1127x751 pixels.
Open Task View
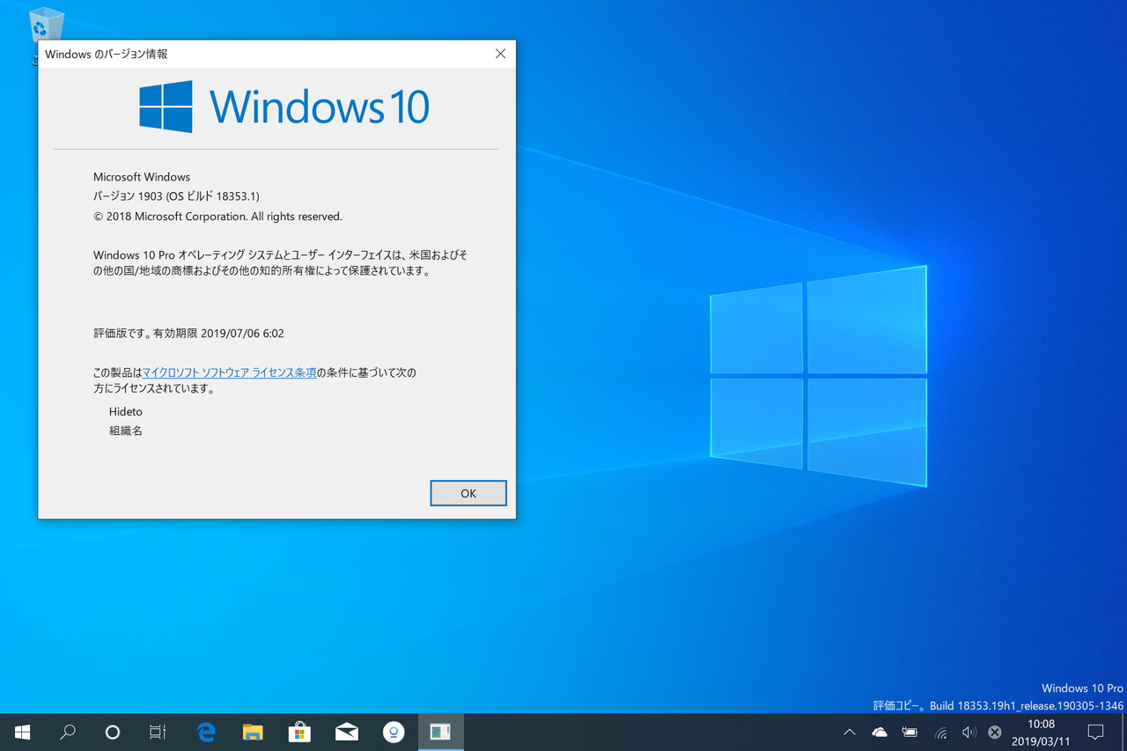[x=157, y=732]
